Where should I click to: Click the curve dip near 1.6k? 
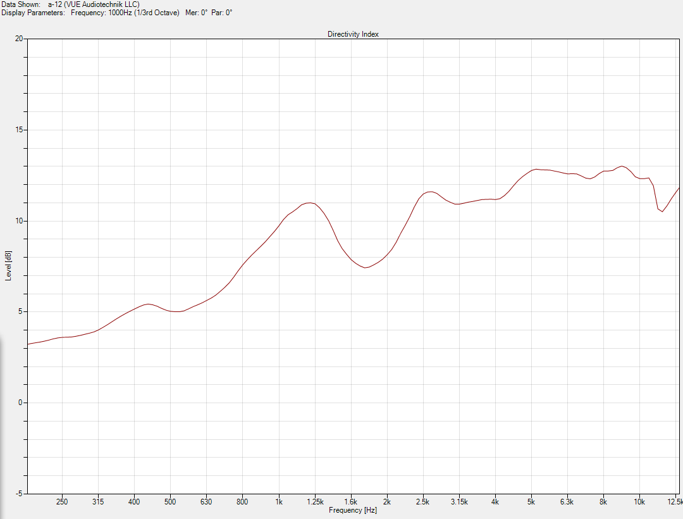coord(365,267)
